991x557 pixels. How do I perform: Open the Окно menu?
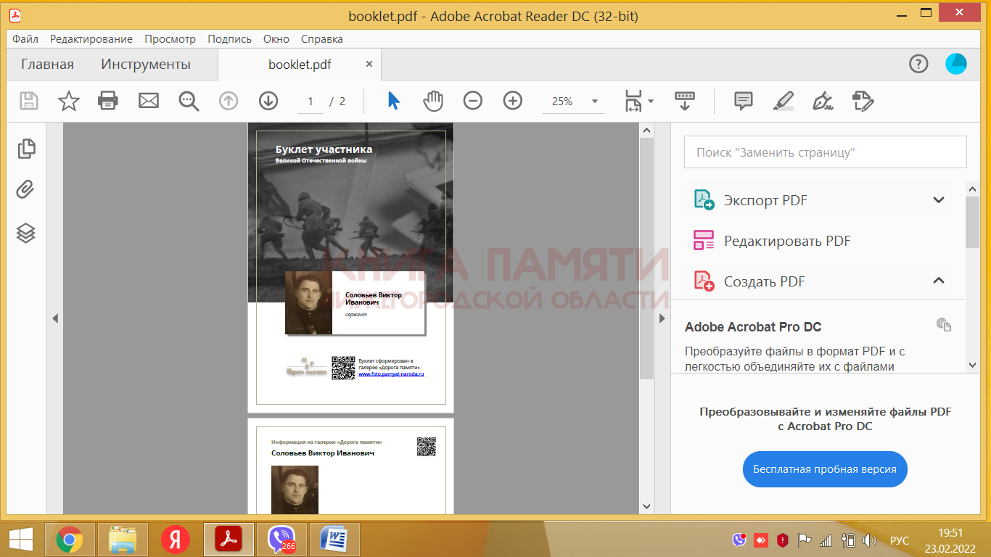tap(276, 39)
